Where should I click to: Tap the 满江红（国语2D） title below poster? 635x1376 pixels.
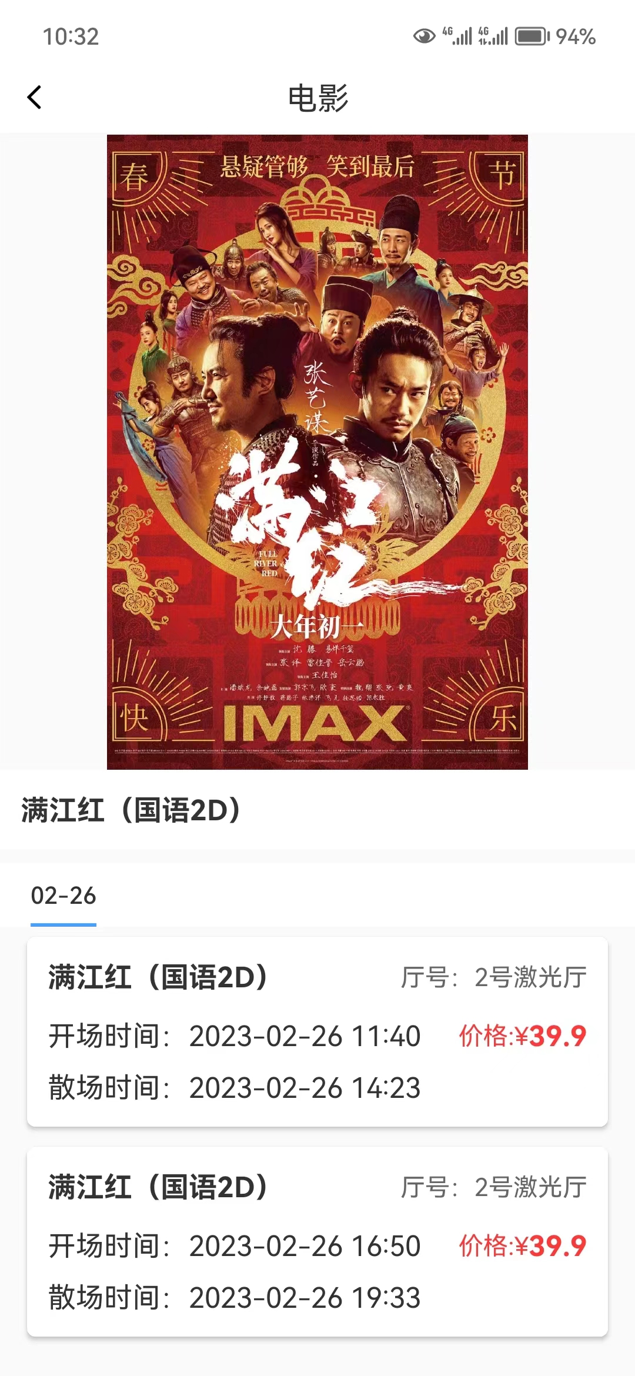[x=131, y=810]
